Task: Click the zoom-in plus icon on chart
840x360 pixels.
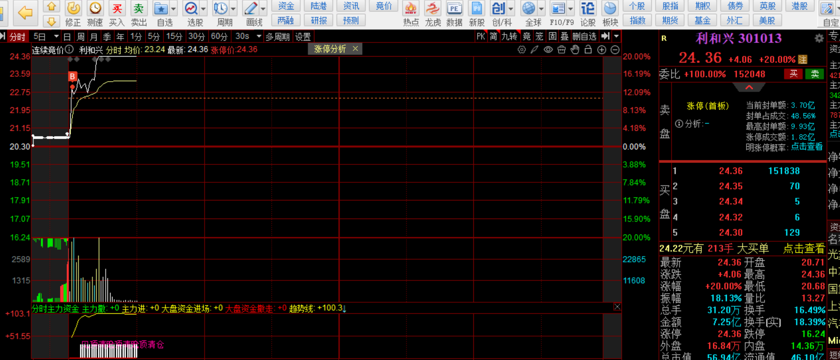Action: (x=601, y=49)
